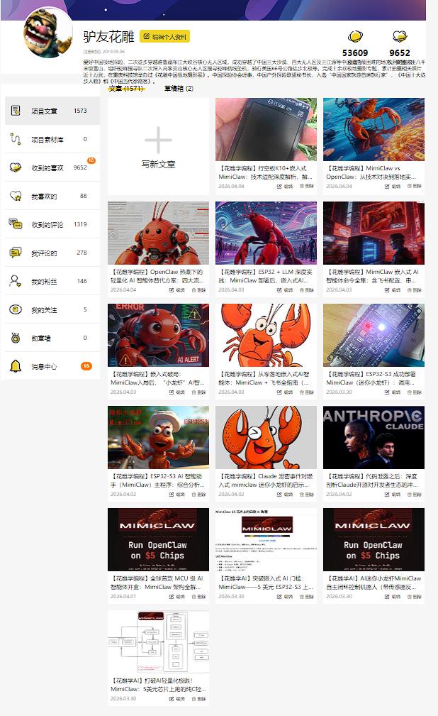Open the MimiClaw vs OpenClaw crab thumbnail
438x716 pixels.
tap(374, 129)
